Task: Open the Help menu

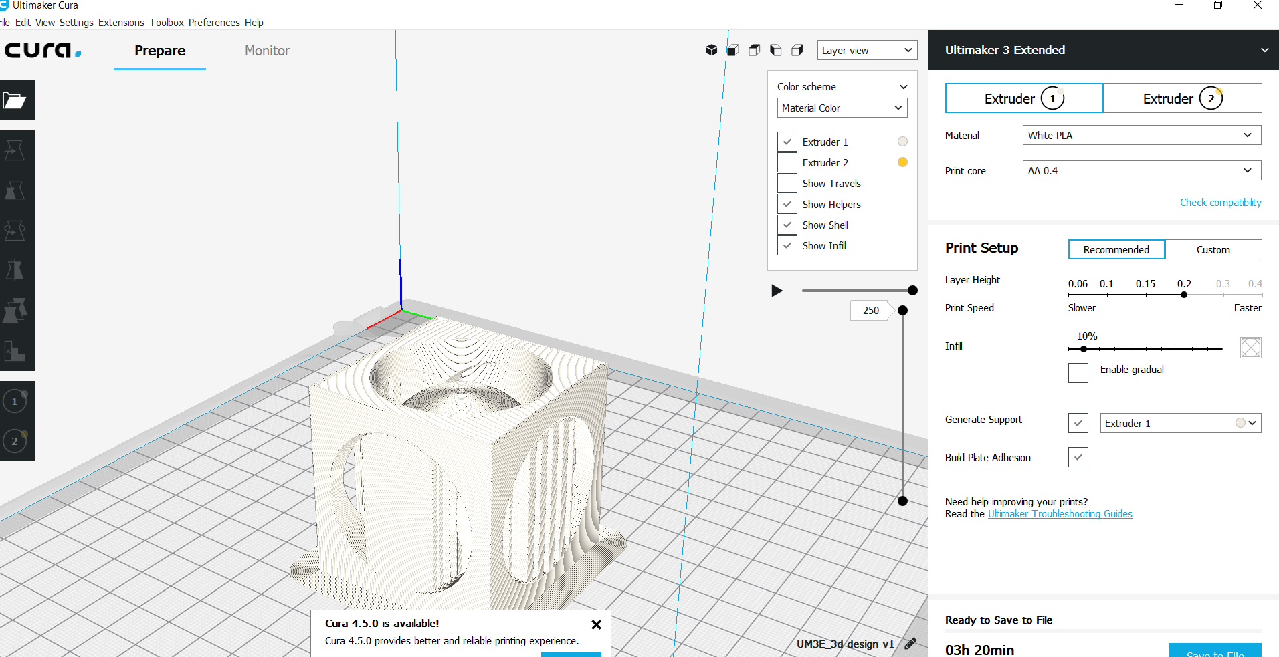Action: pos(254,23)
